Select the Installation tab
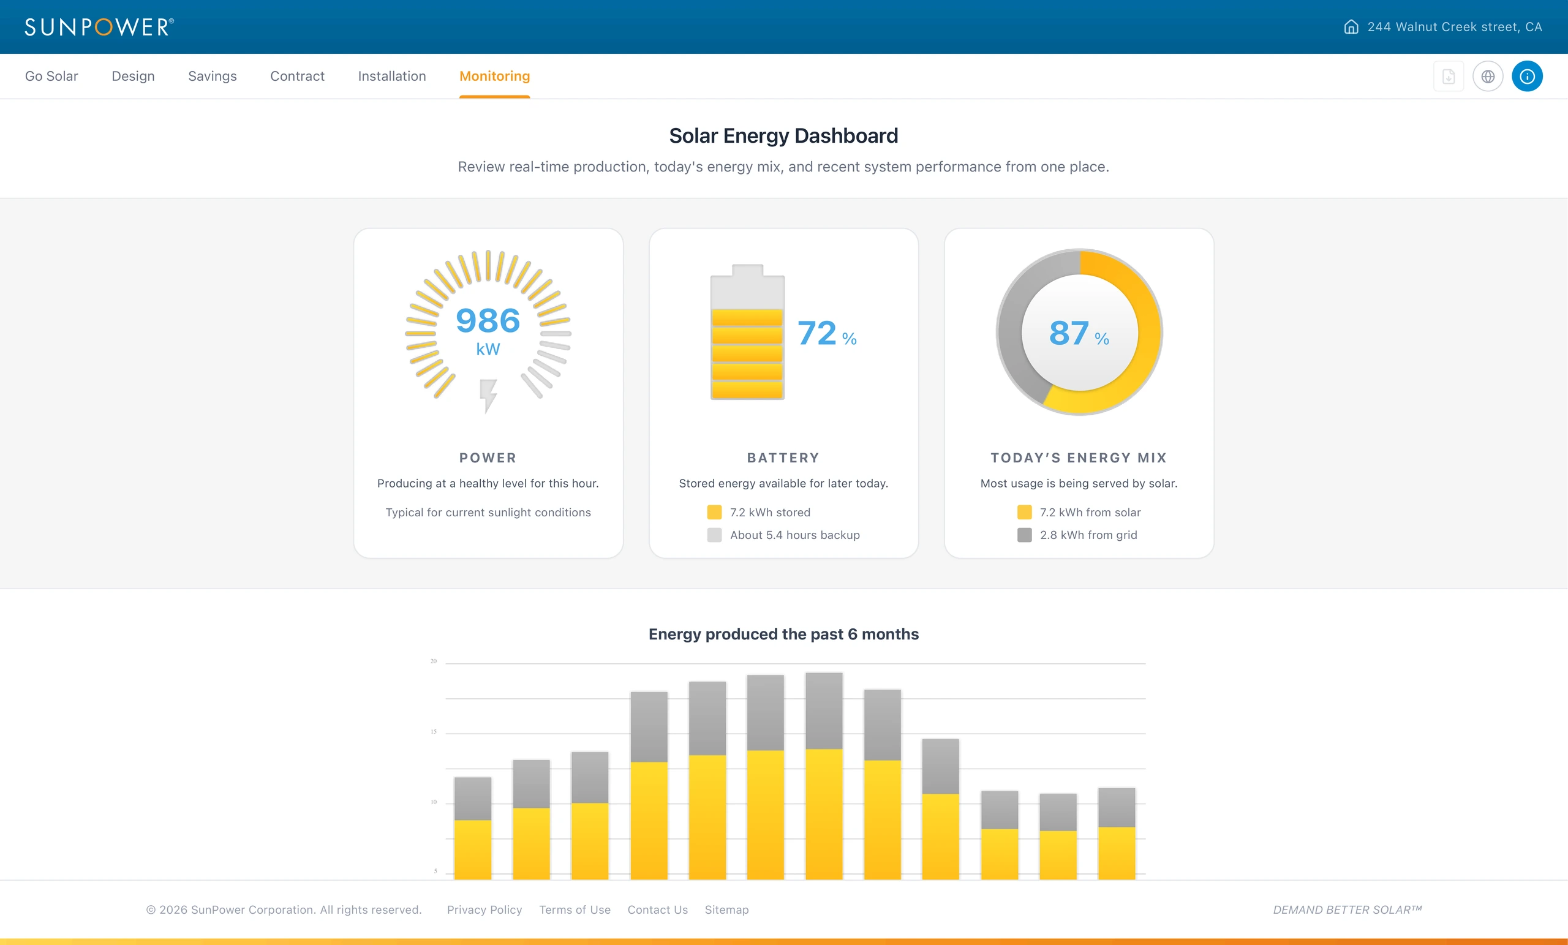Screen dimensions: 1568x945 click(x=392, y=77)
